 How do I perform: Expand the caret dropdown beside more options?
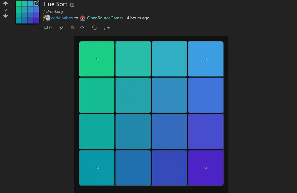109,28
